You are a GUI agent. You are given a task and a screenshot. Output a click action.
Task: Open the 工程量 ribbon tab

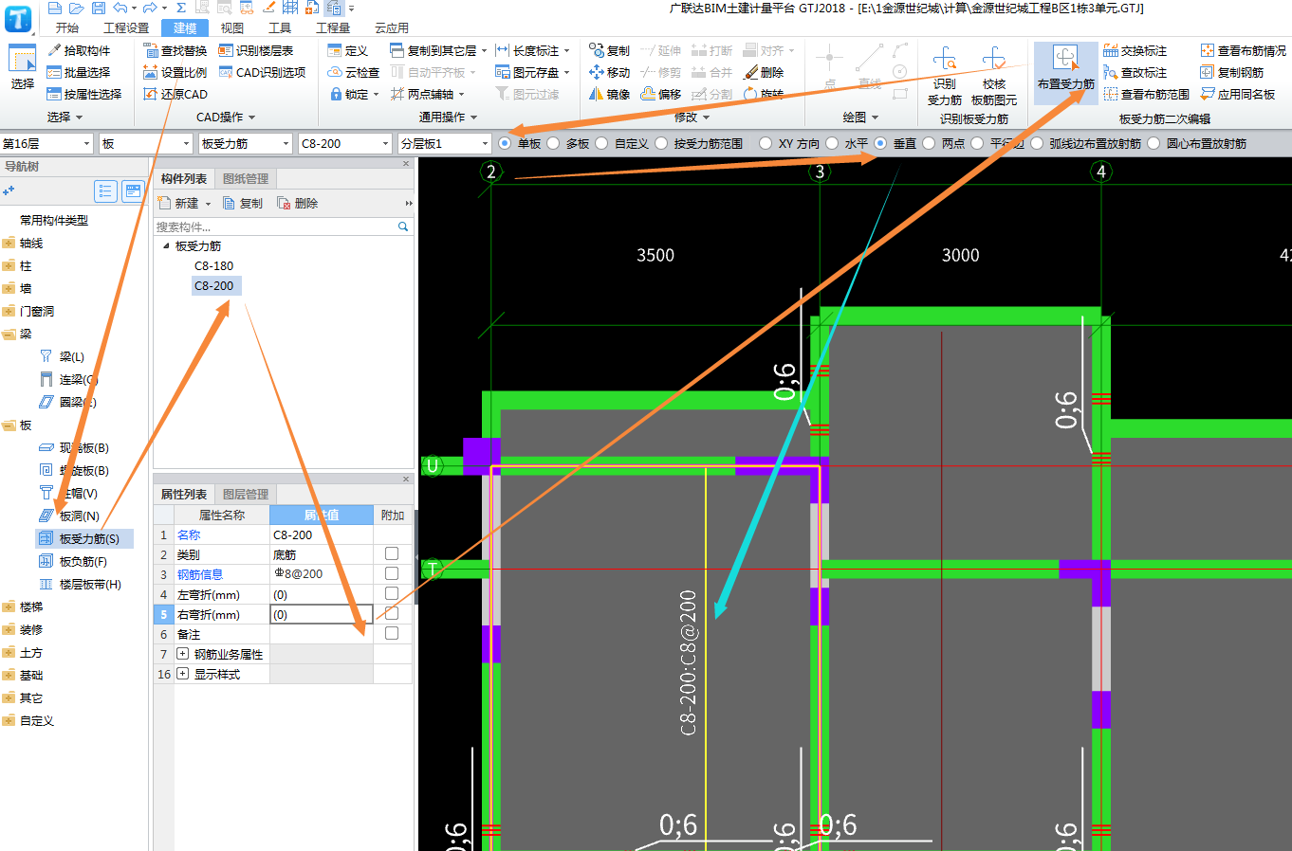coord(333,27)
